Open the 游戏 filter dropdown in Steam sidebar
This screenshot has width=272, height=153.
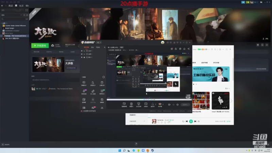pos(12,15)
